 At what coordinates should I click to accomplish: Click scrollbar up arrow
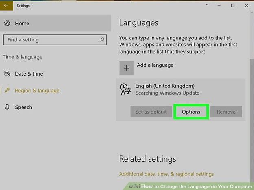(252, 13)
